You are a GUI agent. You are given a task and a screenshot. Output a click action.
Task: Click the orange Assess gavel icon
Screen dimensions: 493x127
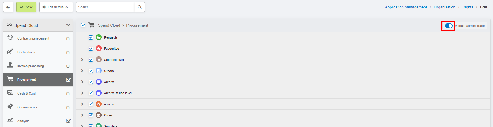click(99, 104)
